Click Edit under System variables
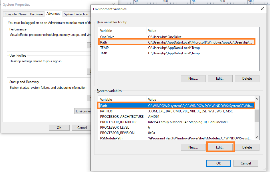 [220, 147]
